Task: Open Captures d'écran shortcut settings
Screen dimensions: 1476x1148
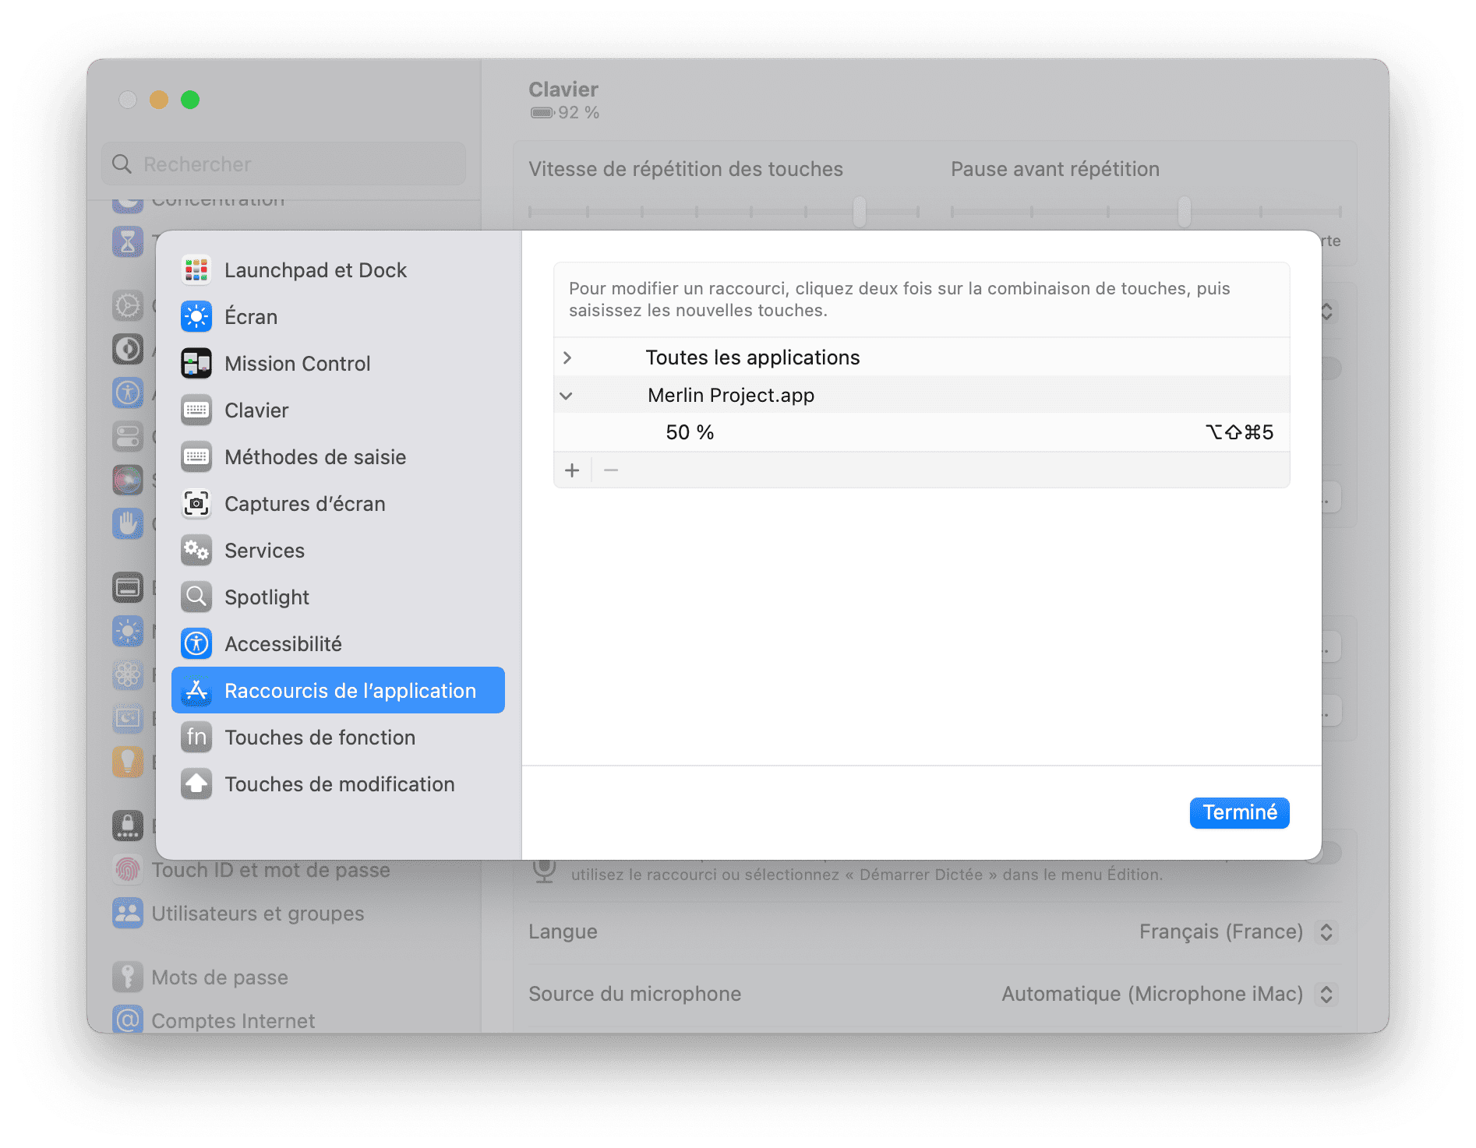Action: coord(304,503)
